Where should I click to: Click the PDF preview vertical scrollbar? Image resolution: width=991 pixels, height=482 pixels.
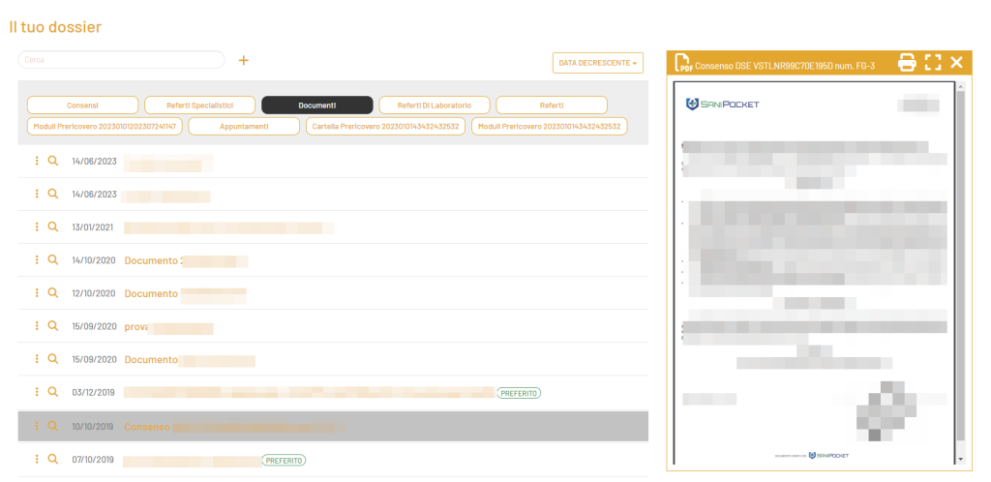pyautogui.click(x=960, y=271)
